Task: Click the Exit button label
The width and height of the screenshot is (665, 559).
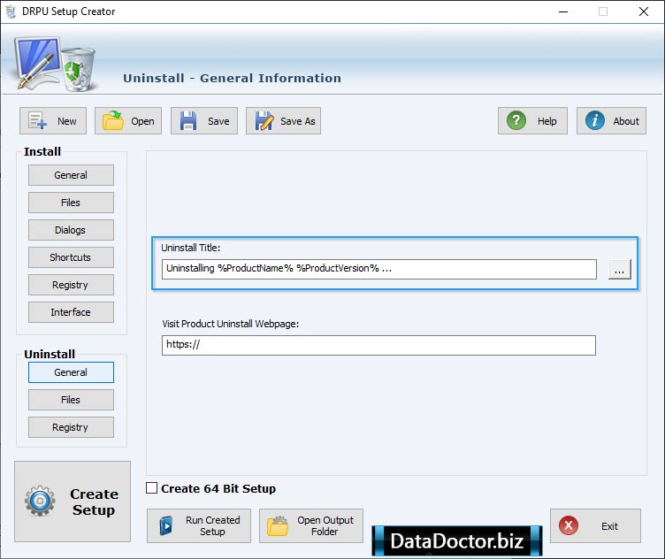Action: tap(609, 526)
